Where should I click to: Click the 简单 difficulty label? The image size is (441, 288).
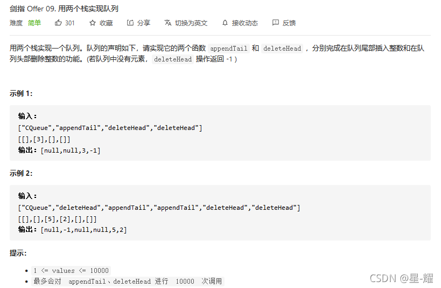[x=34, y=23]
